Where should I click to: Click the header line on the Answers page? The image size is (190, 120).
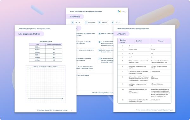133,29
